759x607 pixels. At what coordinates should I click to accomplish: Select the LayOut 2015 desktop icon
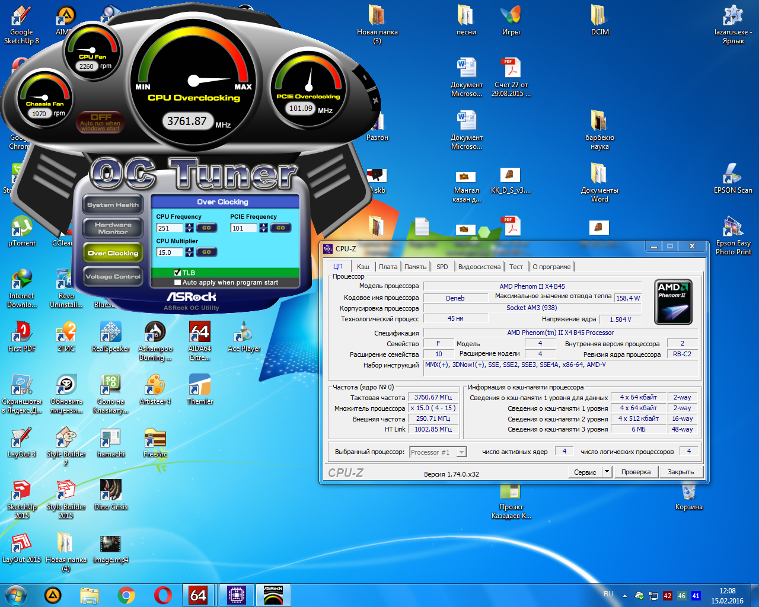click(22, 547)
